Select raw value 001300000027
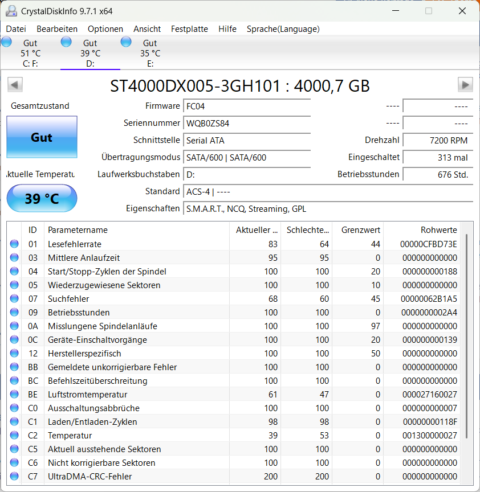Image resolution: width=480 pixels, height=492 pixels. [x=430, y=435]
